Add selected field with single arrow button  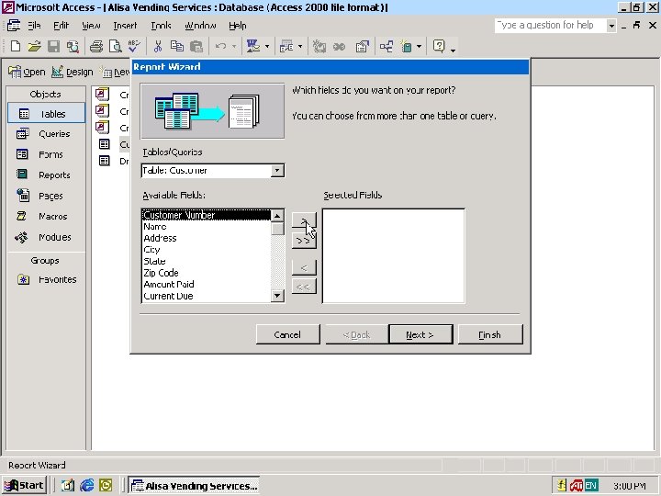point(304,220)
